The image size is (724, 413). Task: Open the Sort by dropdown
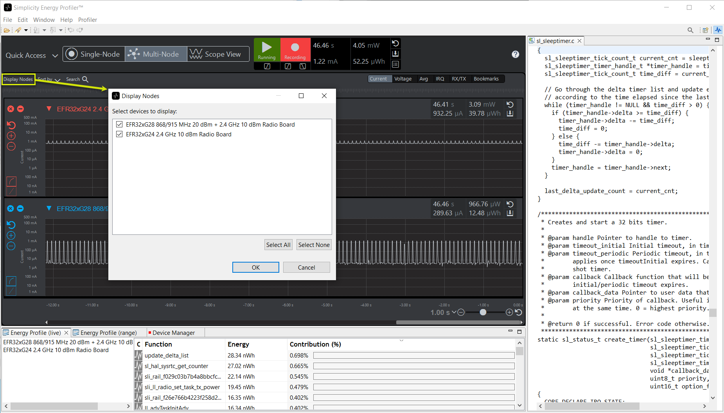tap(49, 79)
